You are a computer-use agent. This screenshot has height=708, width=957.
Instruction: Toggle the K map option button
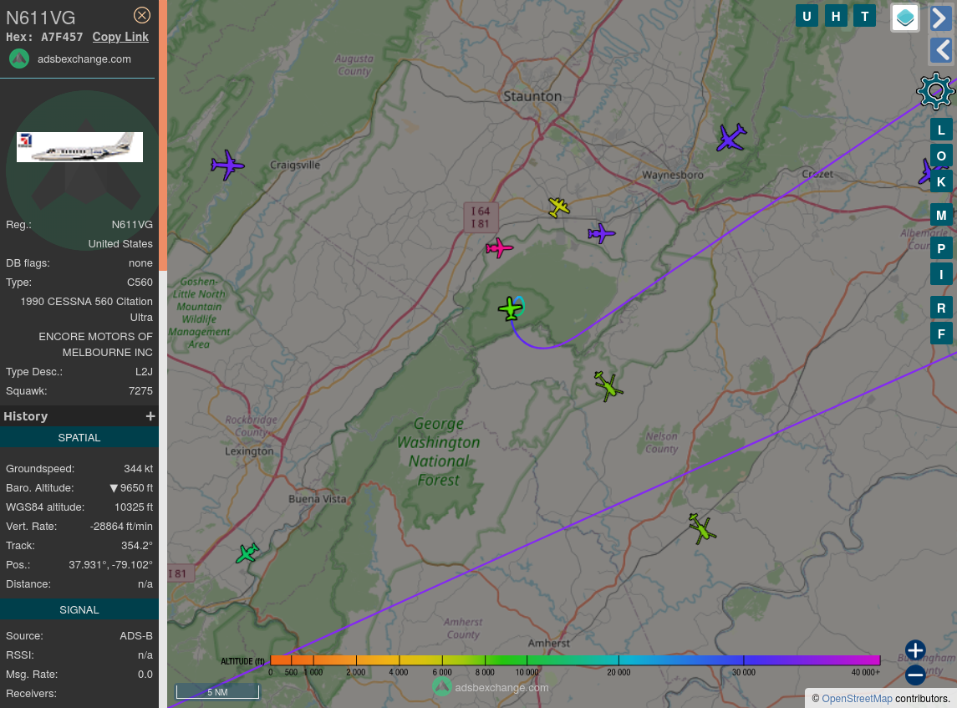[x=941, y=182]
